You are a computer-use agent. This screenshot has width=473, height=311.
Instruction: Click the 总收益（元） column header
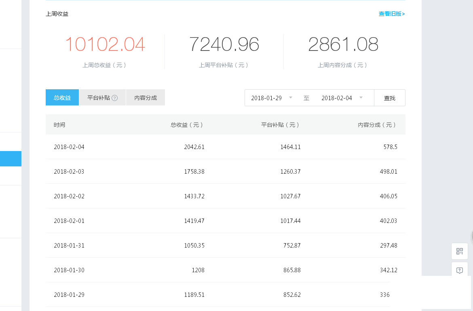pyautogui.click(x=187, y=125)
